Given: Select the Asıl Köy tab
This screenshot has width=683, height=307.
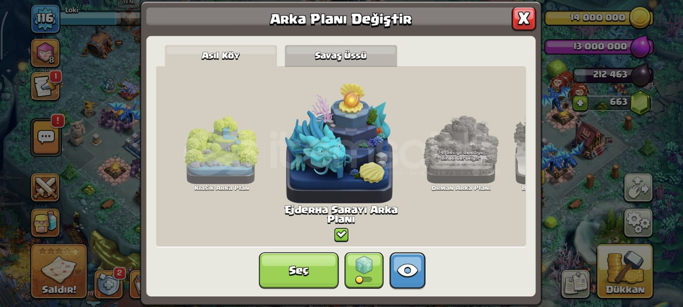Looking at the screenshot, I should [x=221, y=56].
